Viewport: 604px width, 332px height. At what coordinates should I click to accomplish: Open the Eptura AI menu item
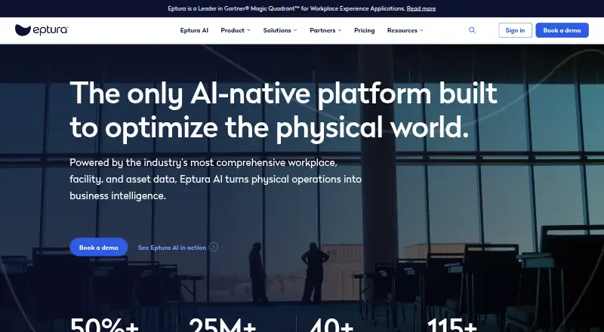(194, 30)
